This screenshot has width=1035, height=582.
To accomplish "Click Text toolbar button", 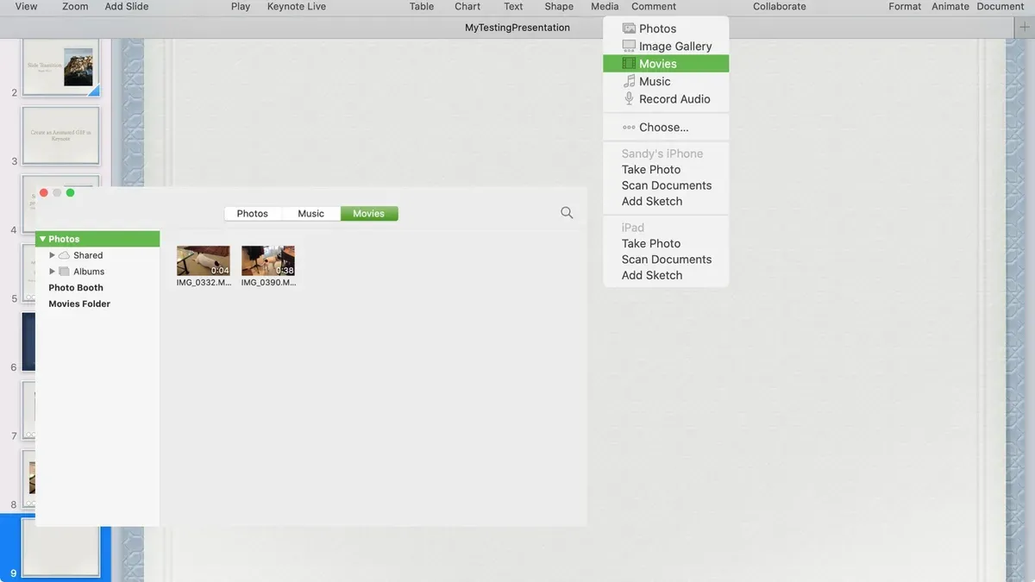I will tap(513, 6).
